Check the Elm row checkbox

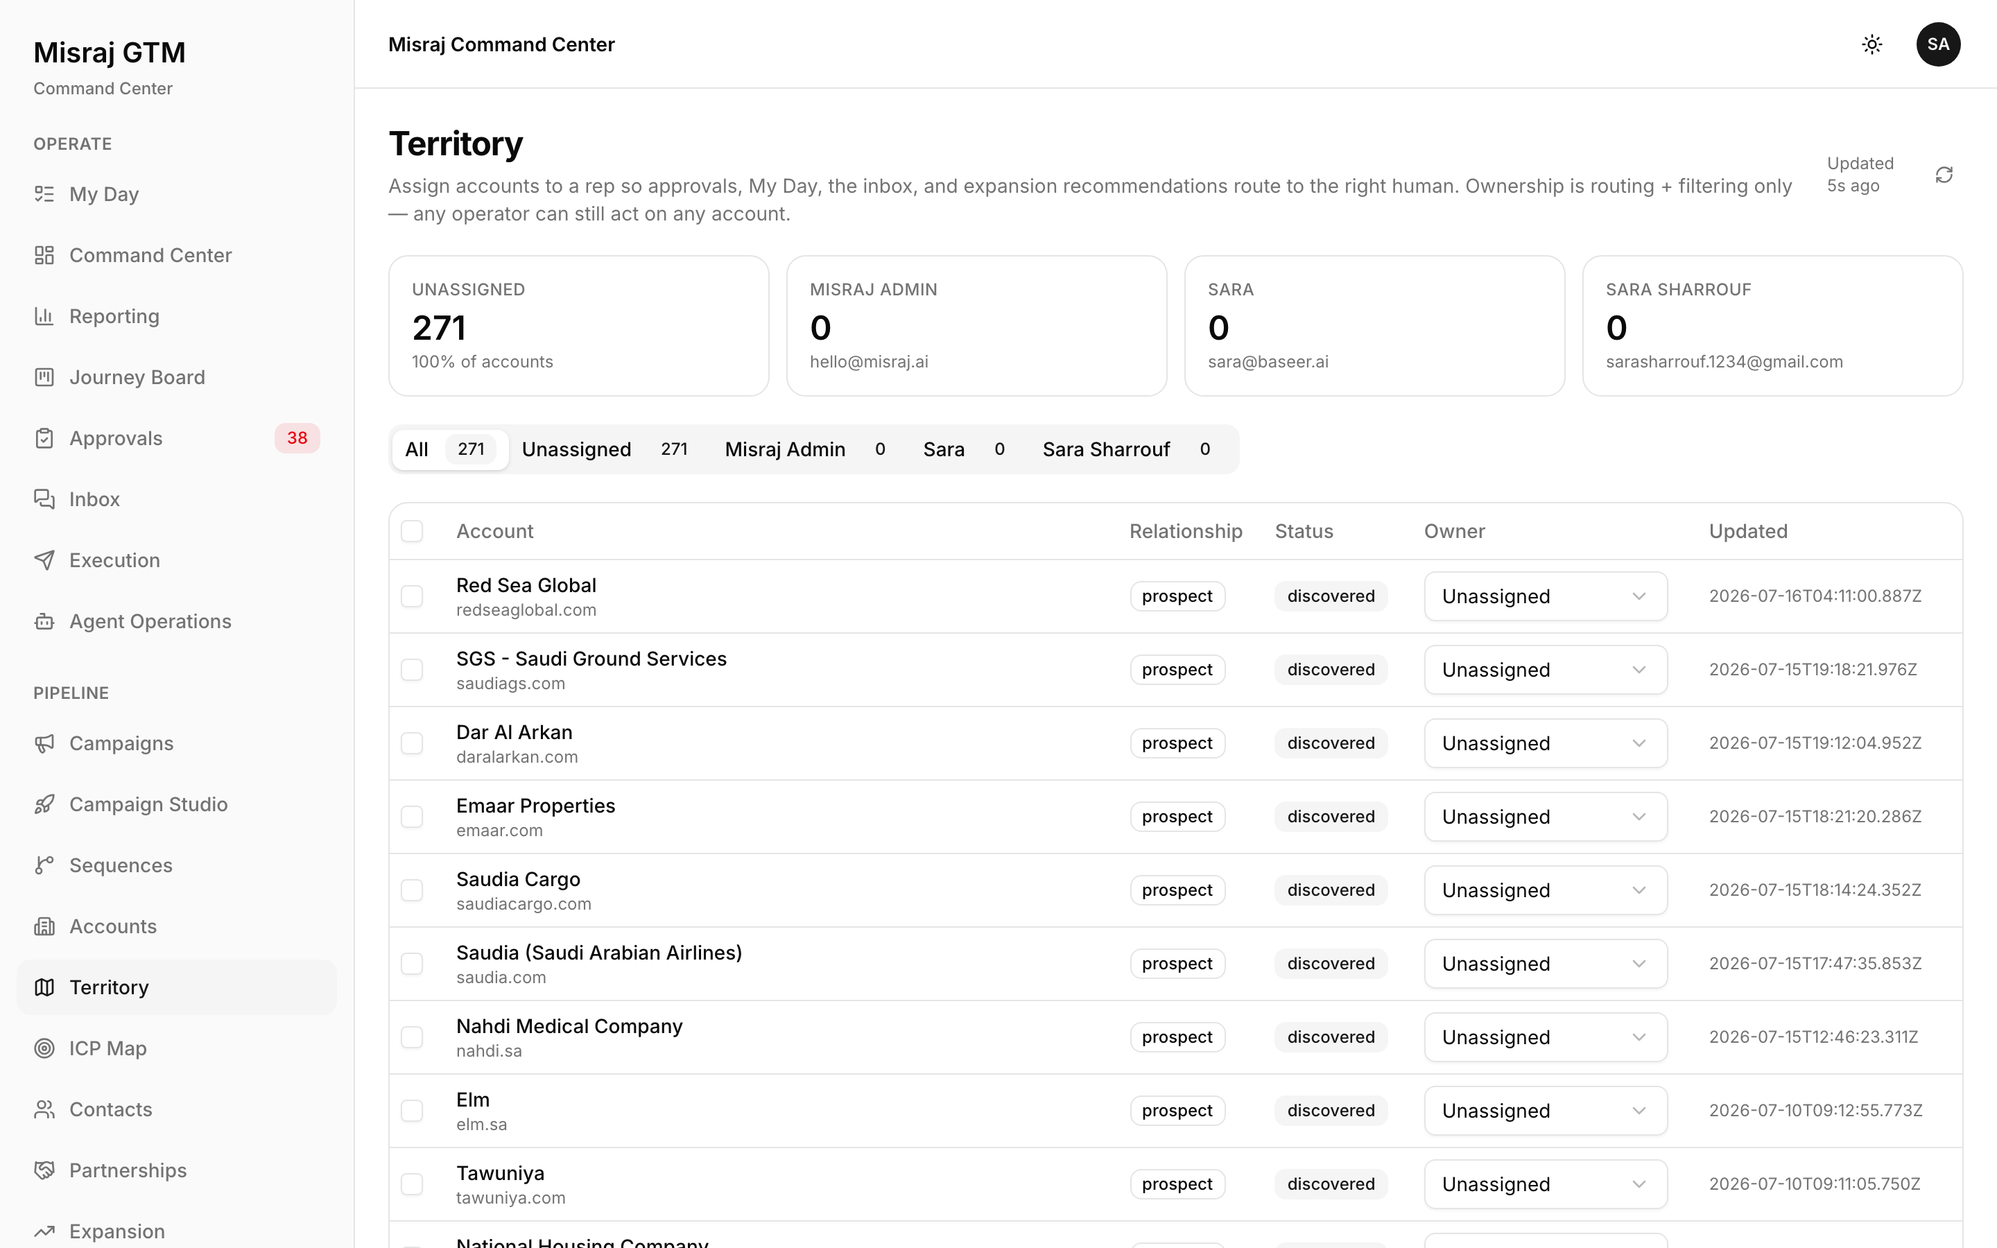412,1111
